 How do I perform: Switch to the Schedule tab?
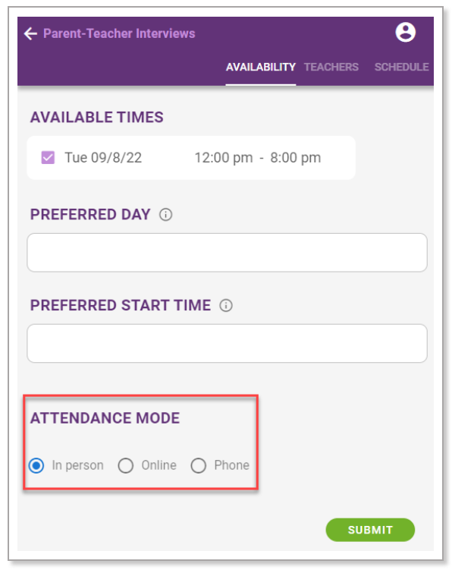(401, 67)
